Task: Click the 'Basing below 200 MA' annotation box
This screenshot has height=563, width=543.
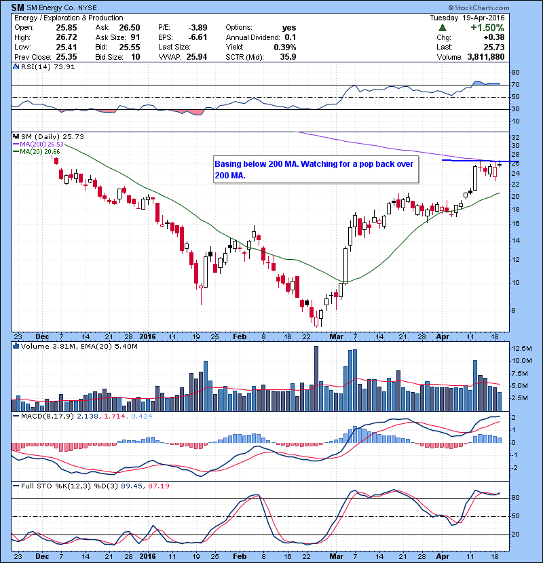Action: pos(316,170)
